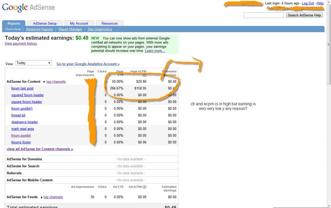Click the Ad impressions column header
Screen dimensions: 331x208
[x=82, y=187]
